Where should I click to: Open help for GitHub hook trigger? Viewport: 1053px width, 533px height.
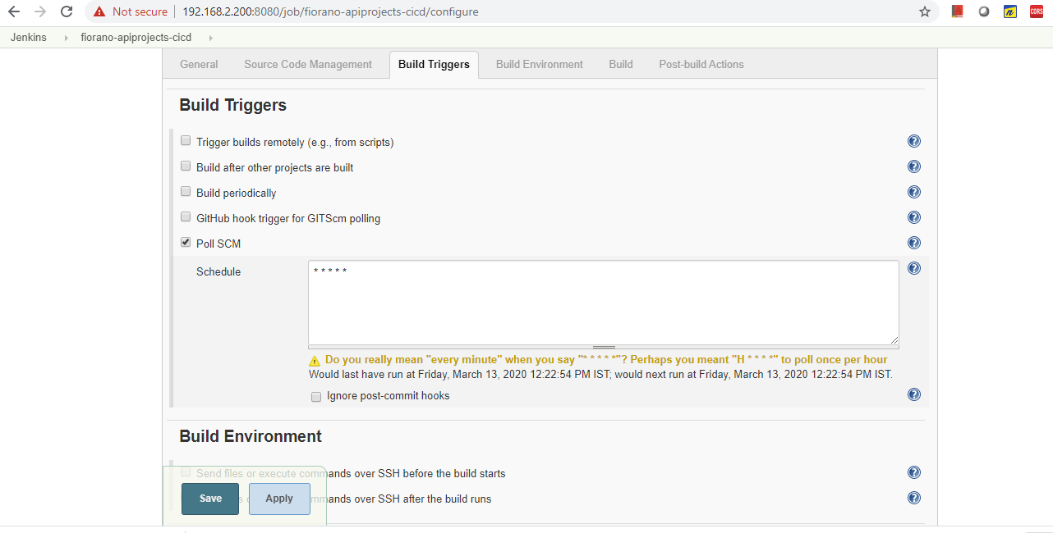[913, 217]
